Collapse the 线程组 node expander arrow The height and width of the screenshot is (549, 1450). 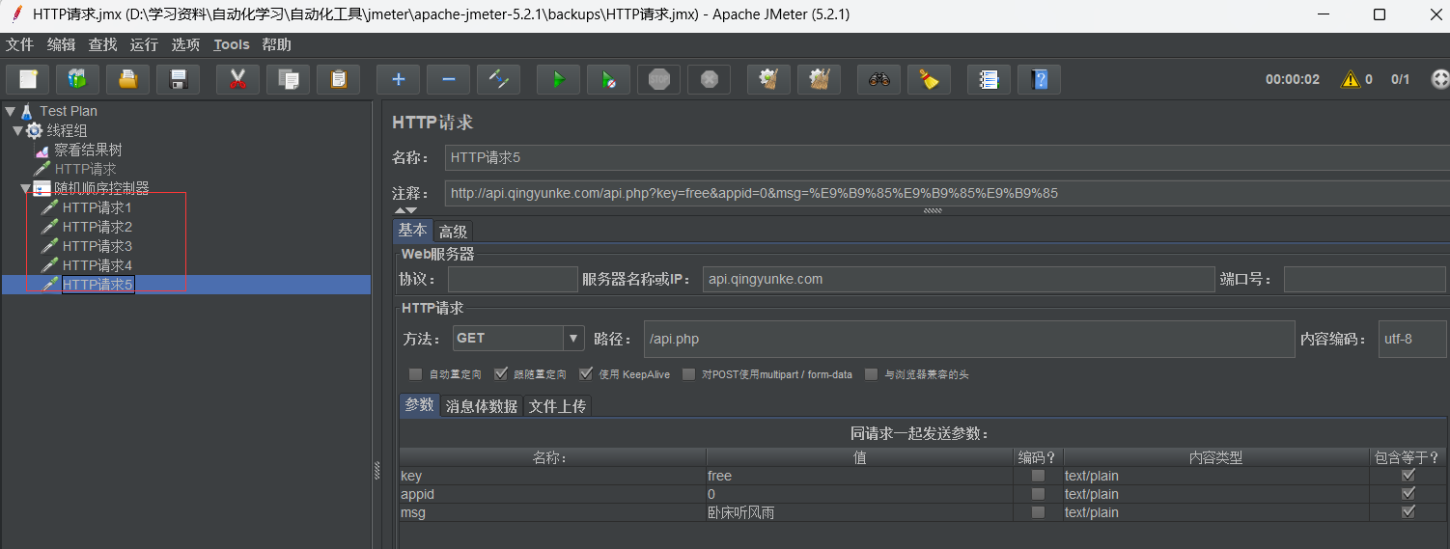[x=17, y=130]
